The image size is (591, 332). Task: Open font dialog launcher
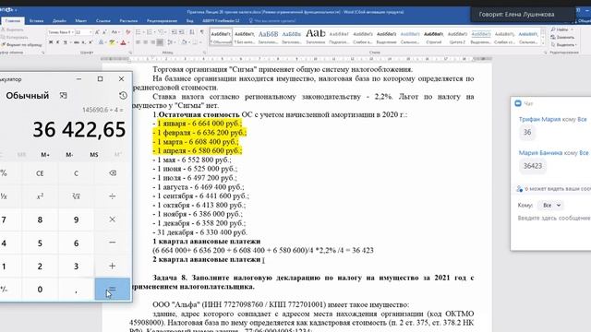[130, 53]
